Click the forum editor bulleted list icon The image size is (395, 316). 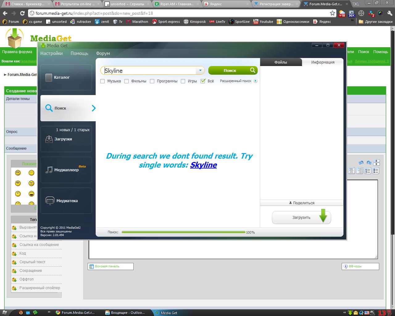[376, 171]
